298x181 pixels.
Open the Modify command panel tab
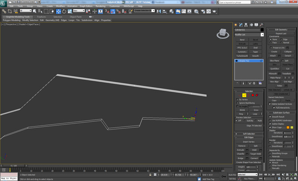[x=241, y=25]
